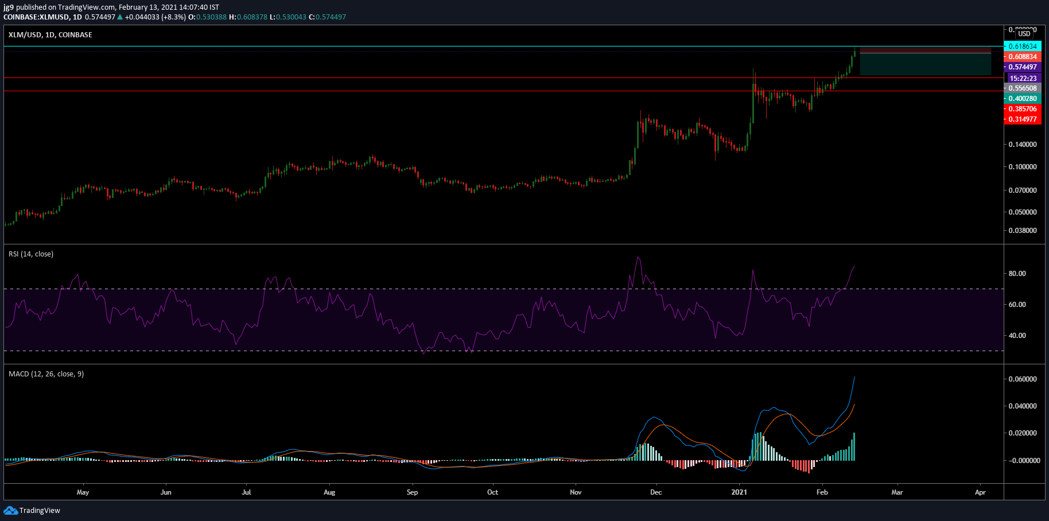The height and width of the screenshot is (521, 1049).
Task: Click the C:0.574497 close value in header
Action: point(327,17)
